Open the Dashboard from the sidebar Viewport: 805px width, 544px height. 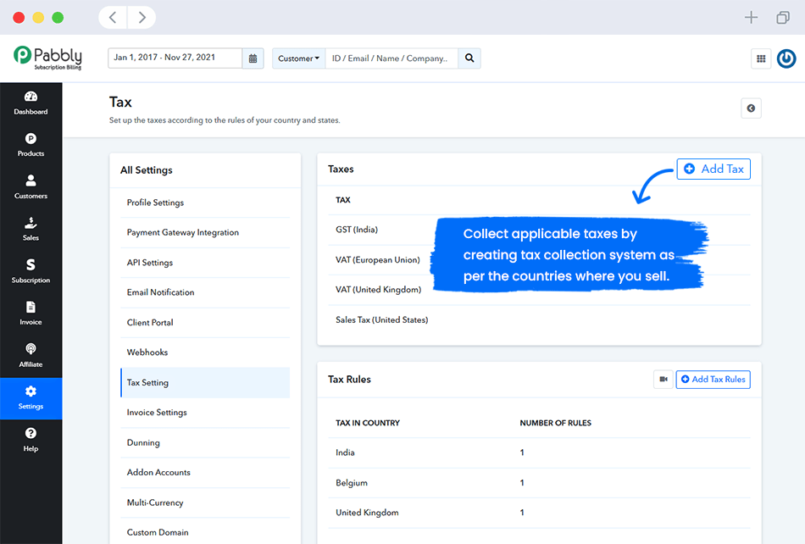click(x=31, y=103)
